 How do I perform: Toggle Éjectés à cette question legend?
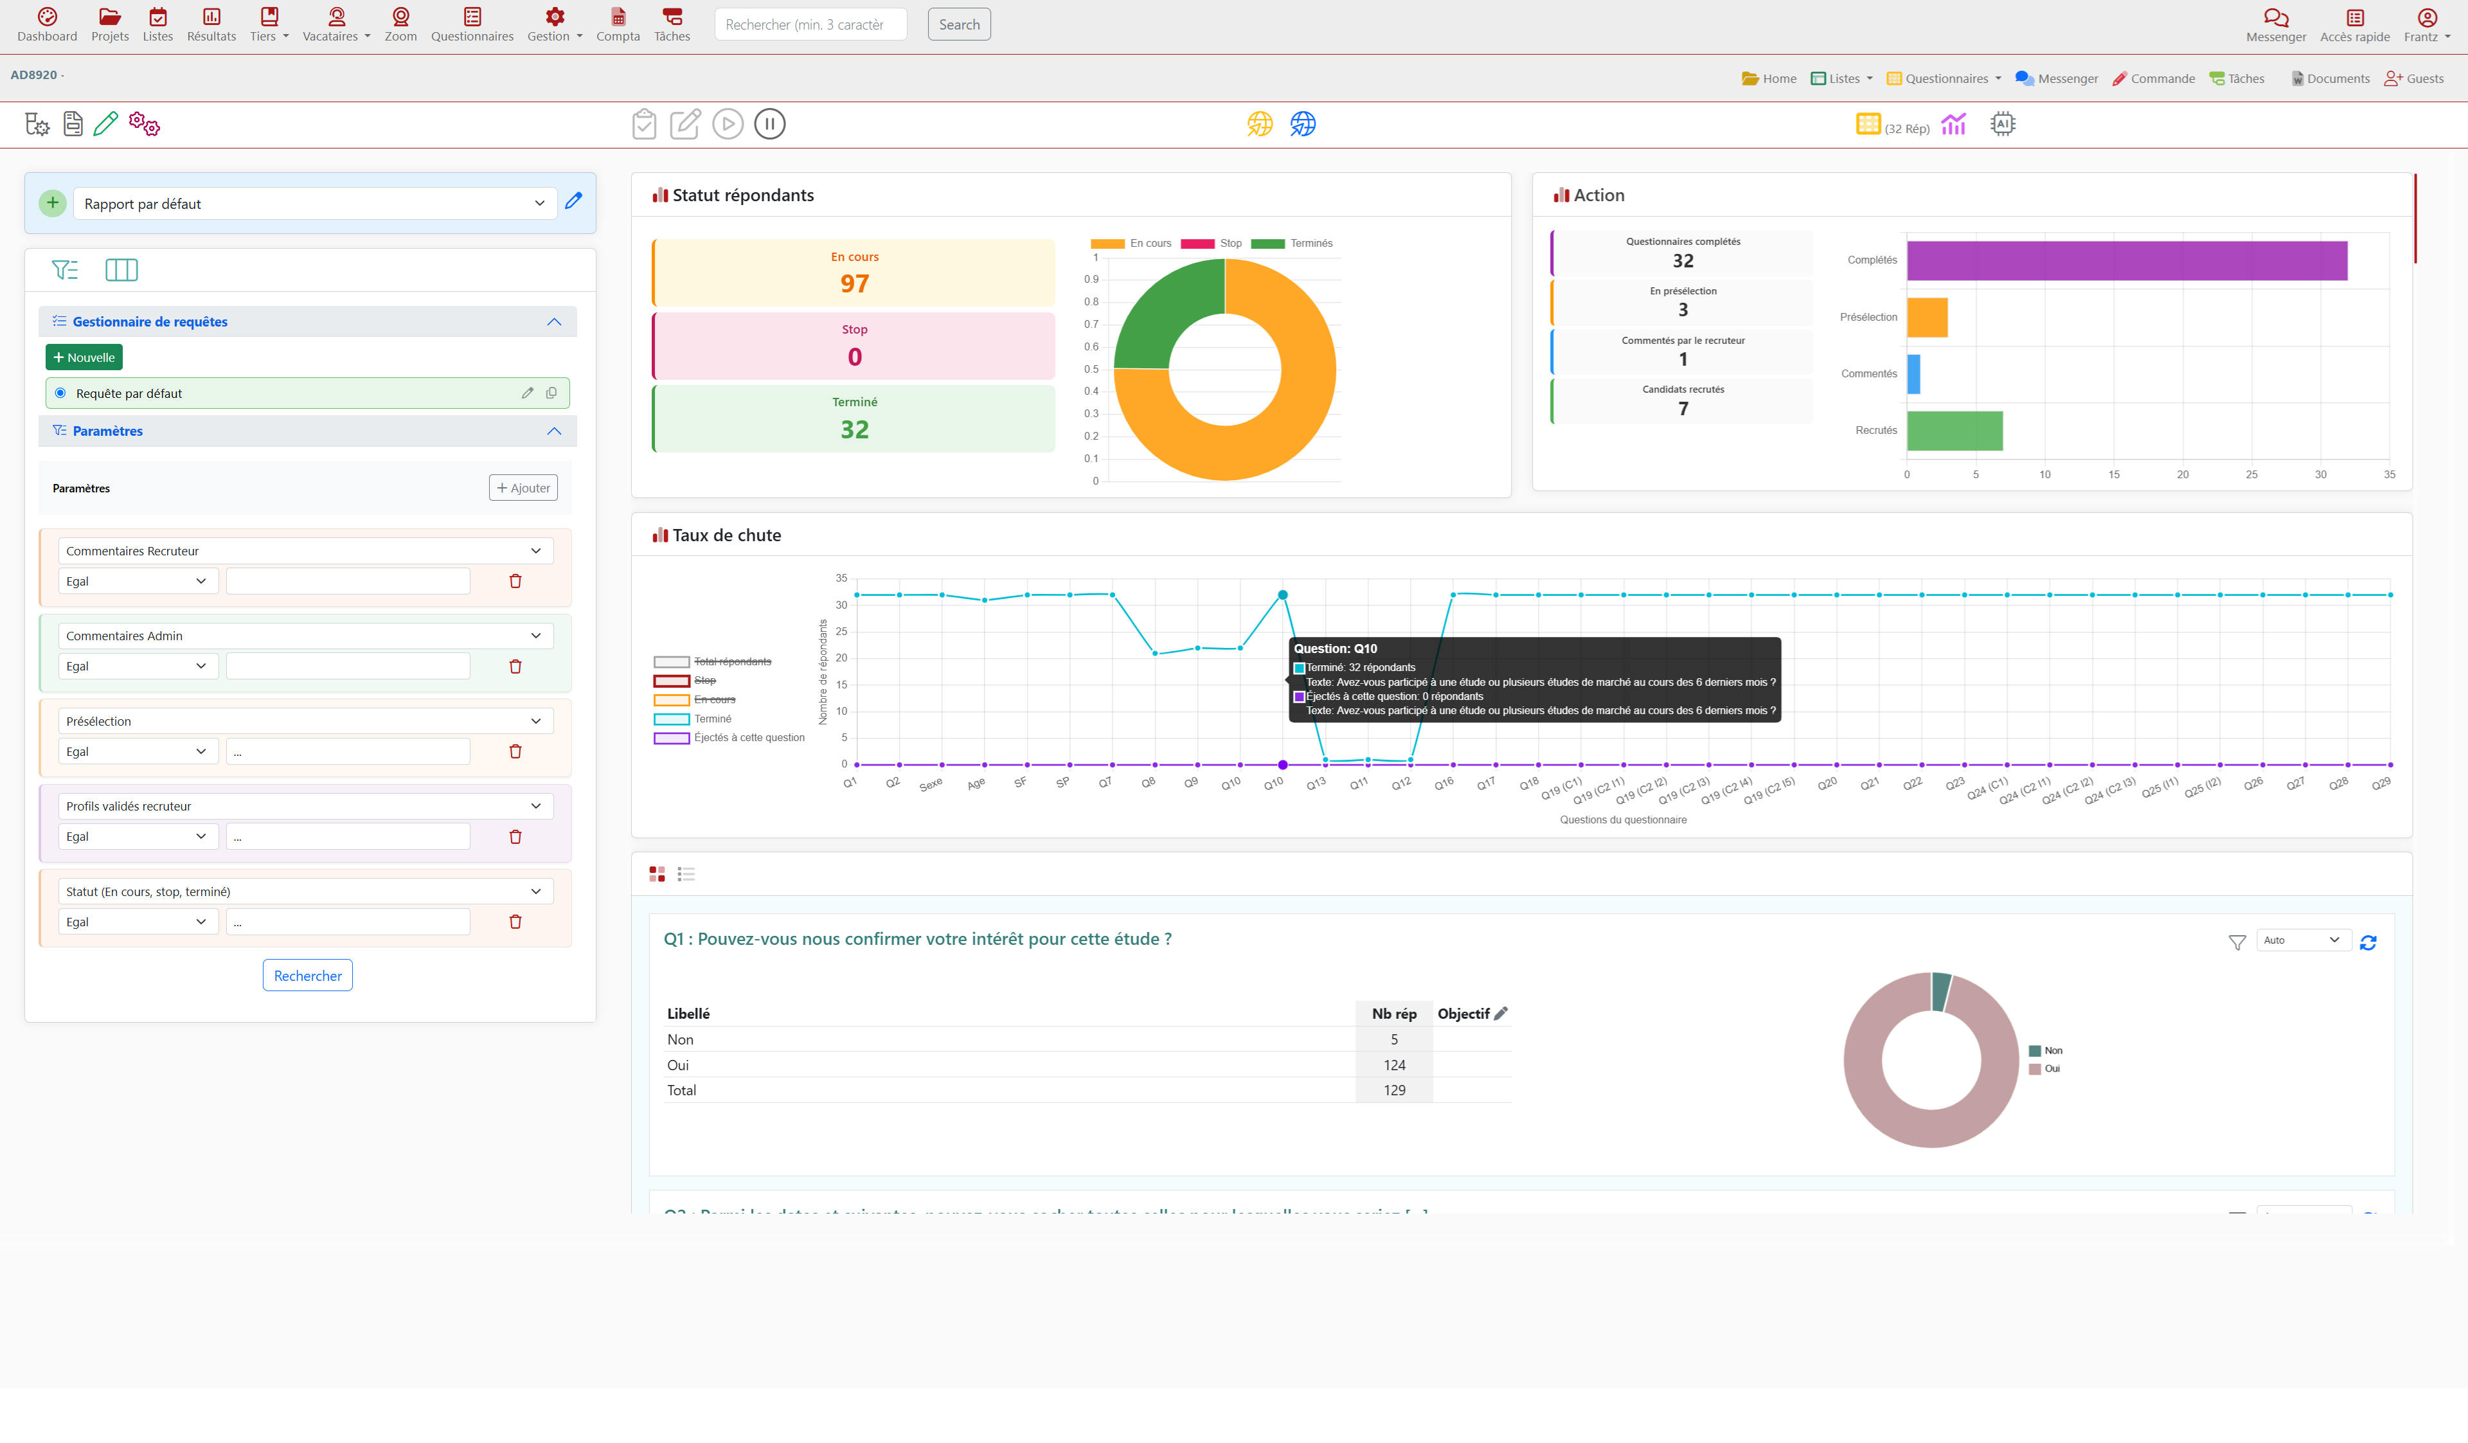pyautogui.click(x=729, y=738)
